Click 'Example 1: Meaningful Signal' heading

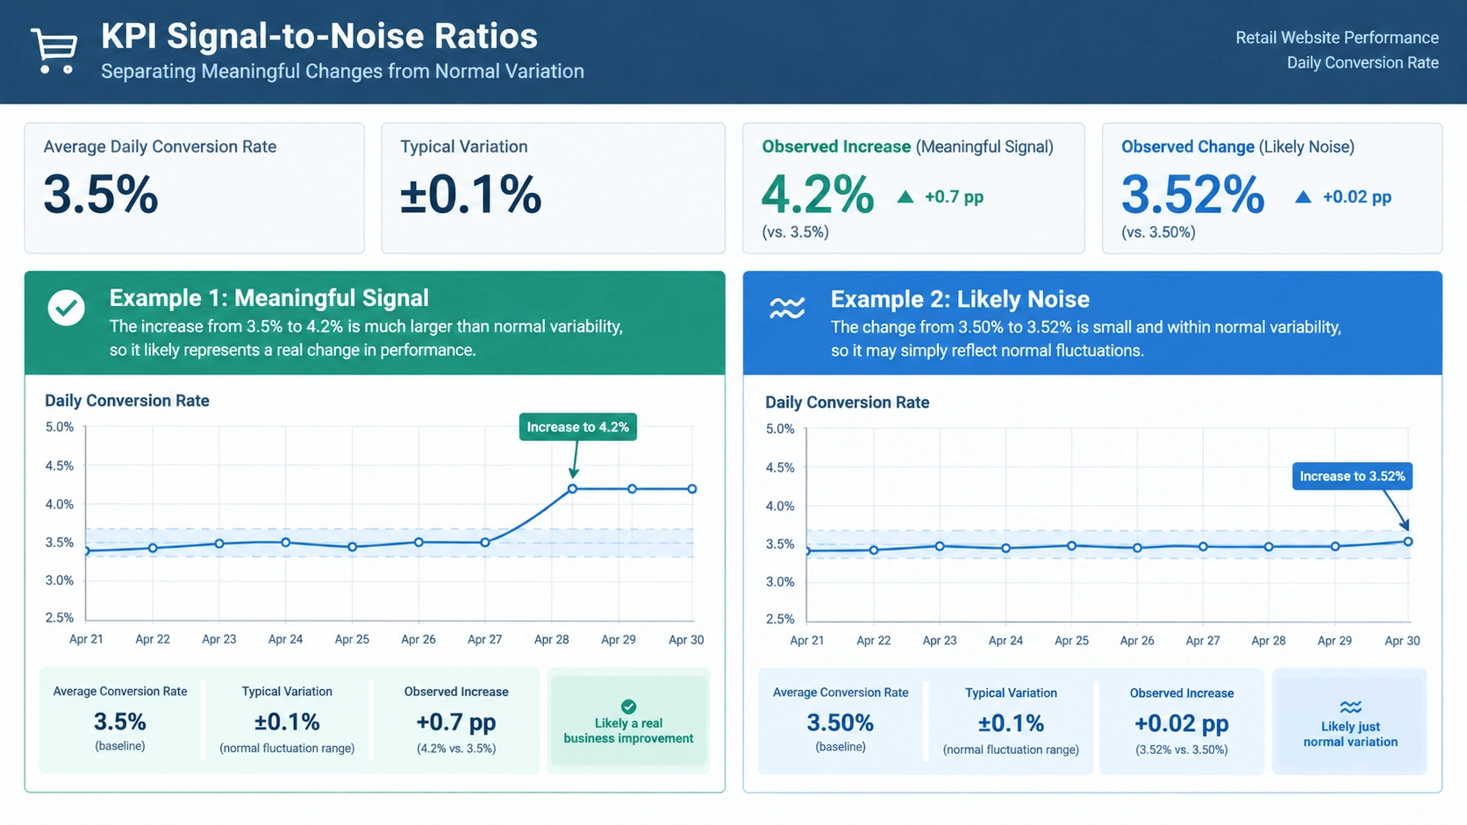269,298
